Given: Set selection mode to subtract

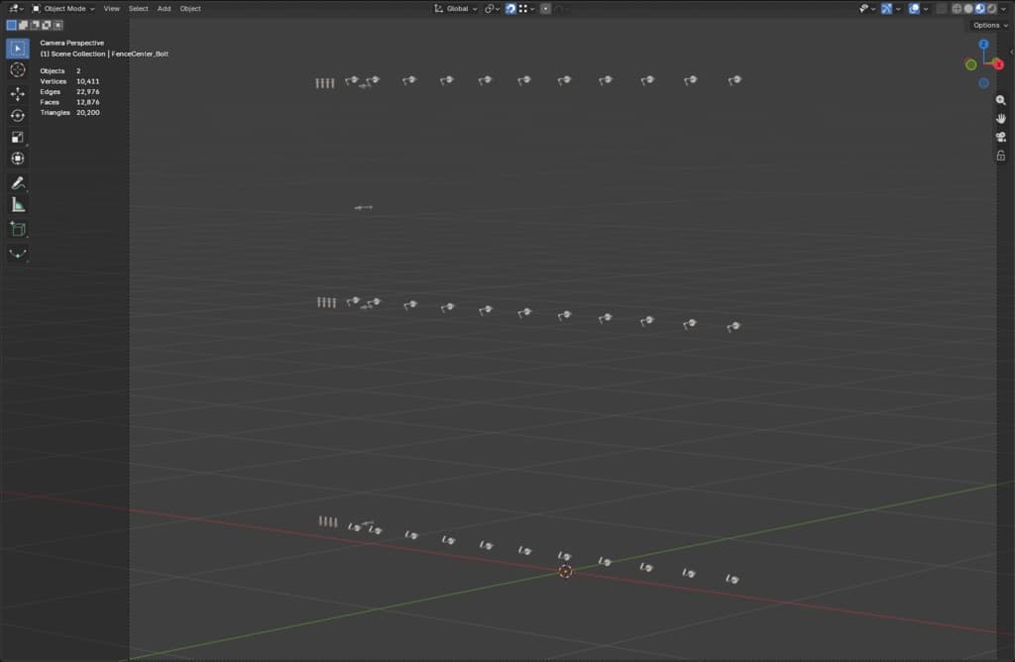Looking at the screenshot, I should pos(35,25).
